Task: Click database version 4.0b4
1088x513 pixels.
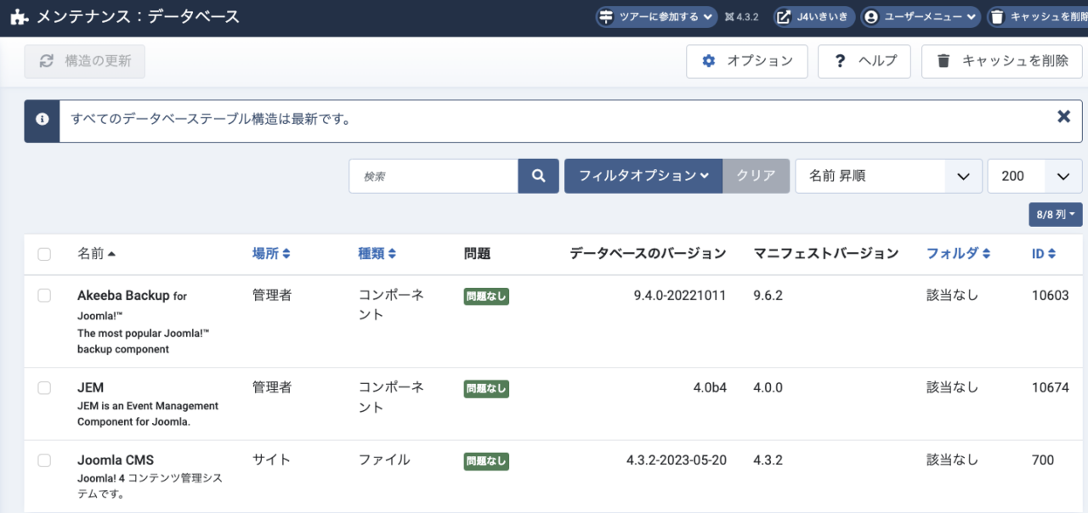Action: (x=710, y=387)
